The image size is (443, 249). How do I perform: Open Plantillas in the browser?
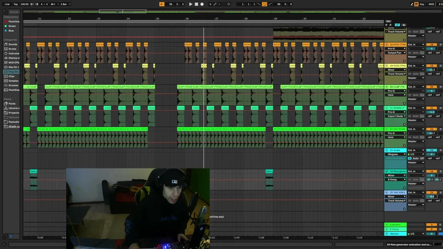12,90
